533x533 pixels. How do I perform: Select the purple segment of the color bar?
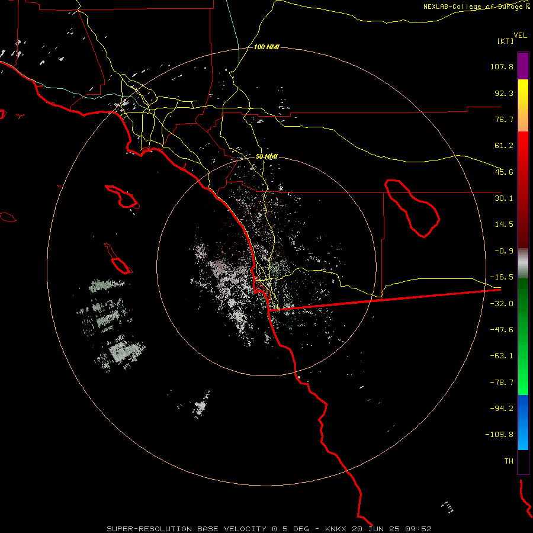click(523, 66)
